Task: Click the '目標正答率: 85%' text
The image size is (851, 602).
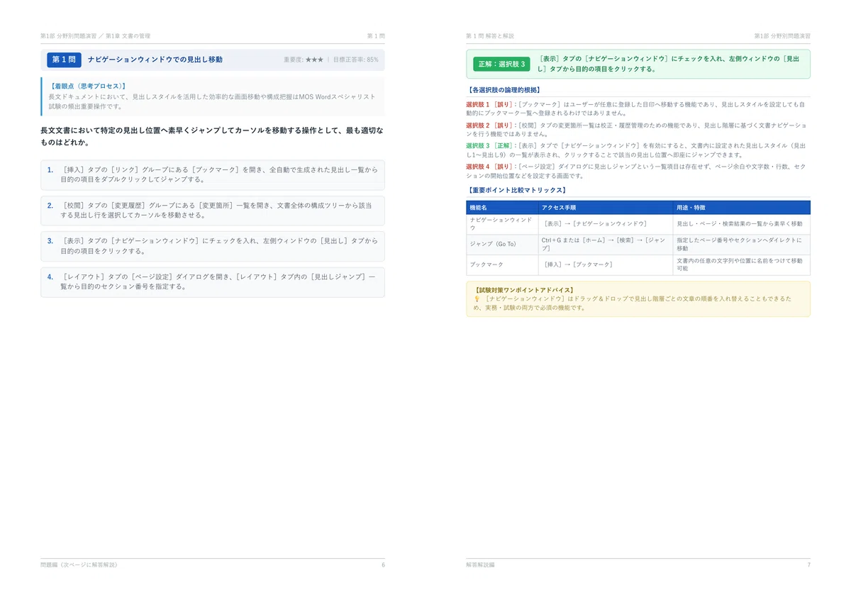Action: click(x=355, y=60)
